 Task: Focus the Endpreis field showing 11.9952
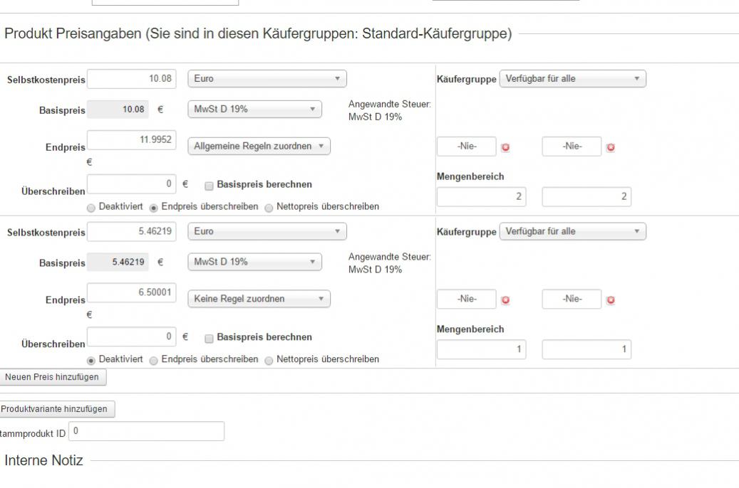(x=131, y=140)
